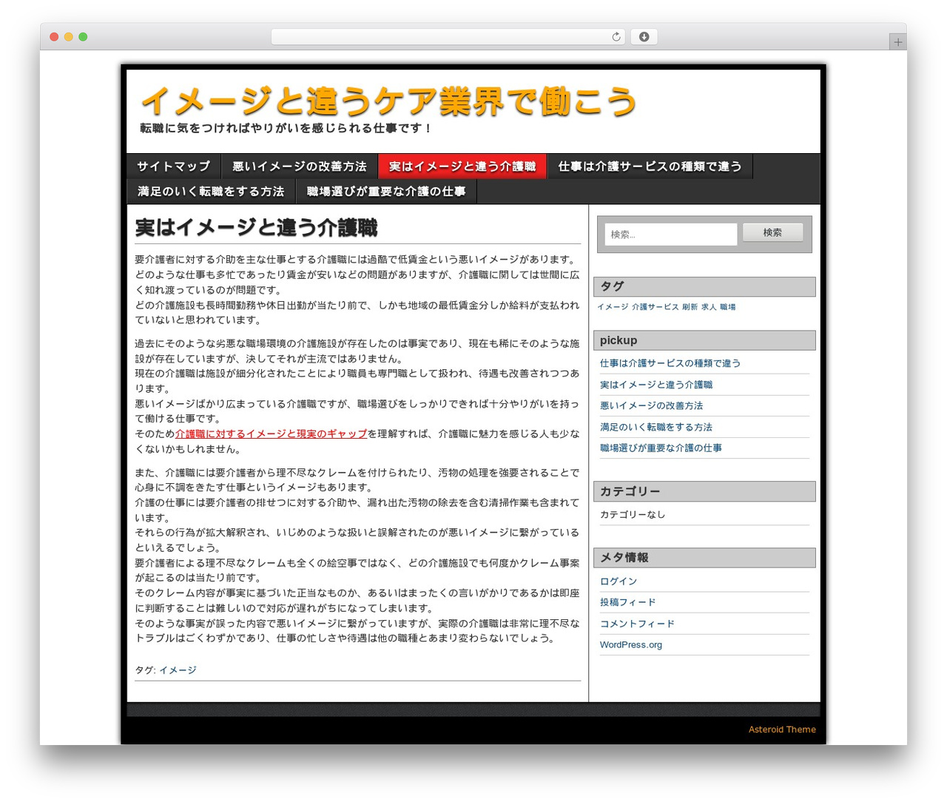Open 職場選びが重要な介護の仕事 in navigation bar
The image size is (947, 802).
386,192
